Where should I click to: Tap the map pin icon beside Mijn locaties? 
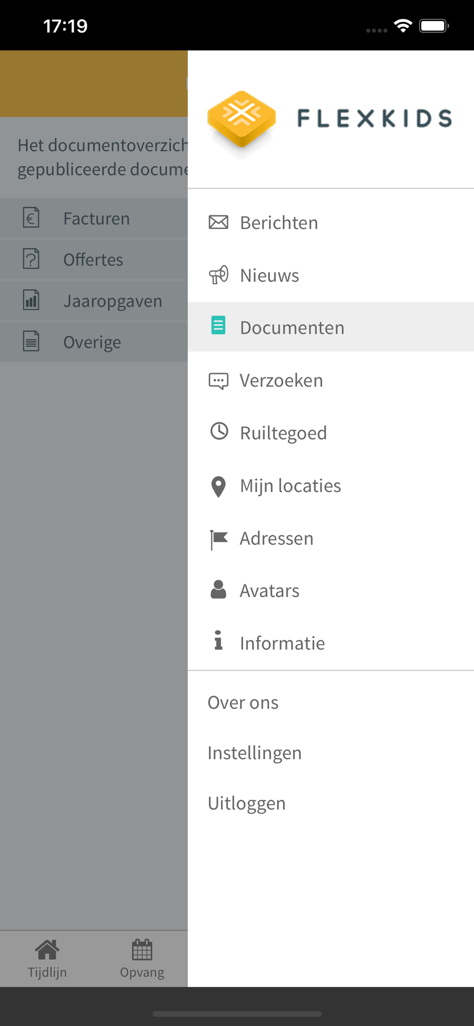tap(219, 487)
